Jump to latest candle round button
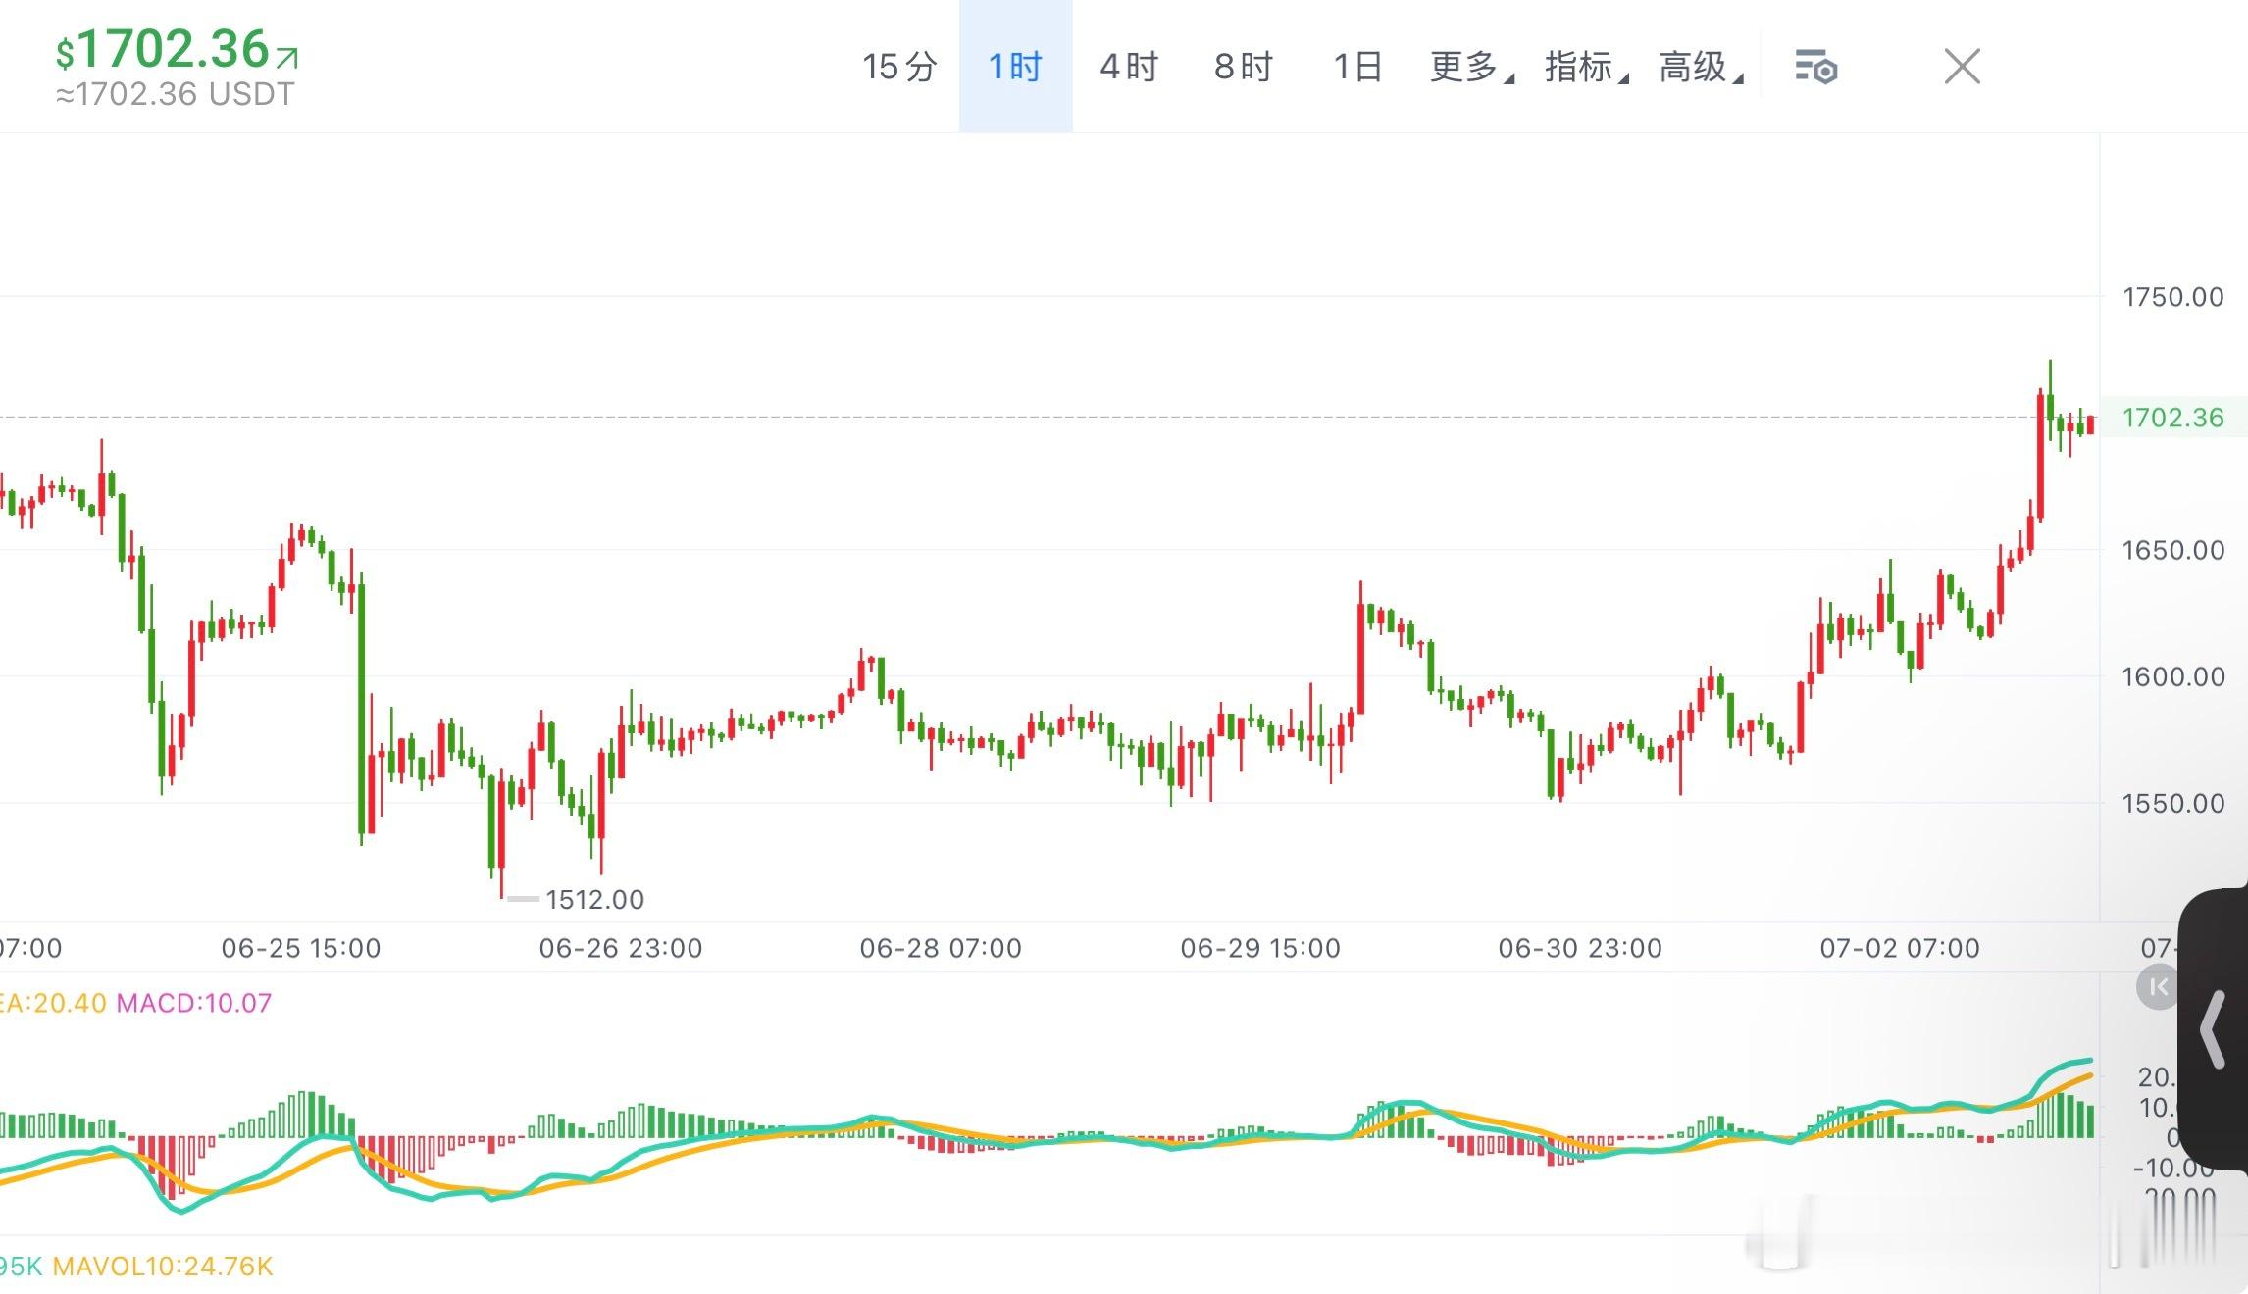 click(x=2157, y=987)
